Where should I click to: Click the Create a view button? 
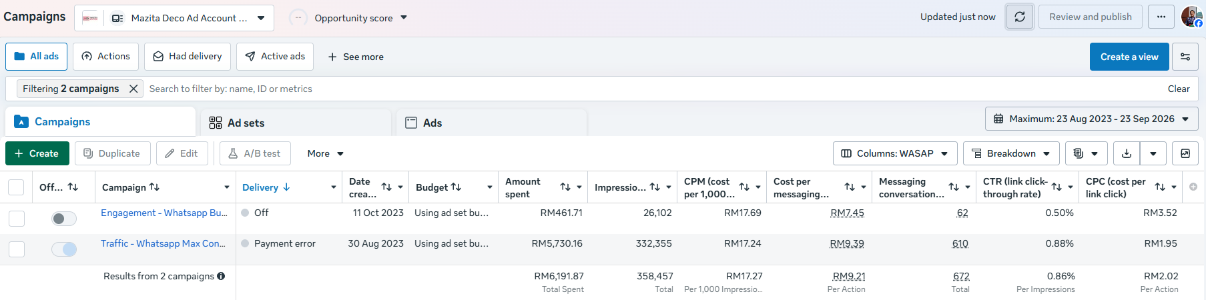click(x=1129, y=57)
